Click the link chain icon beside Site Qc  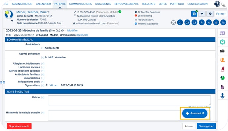[x=63, y=30]
